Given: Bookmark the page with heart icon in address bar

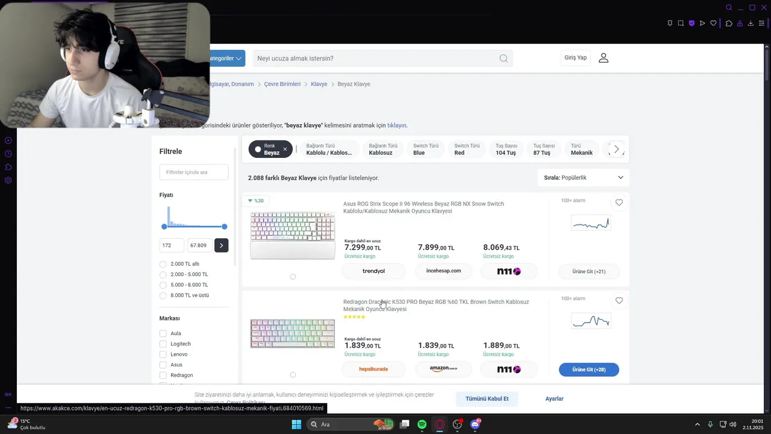Looking at the screenshot, I should (x=713, y=24).
